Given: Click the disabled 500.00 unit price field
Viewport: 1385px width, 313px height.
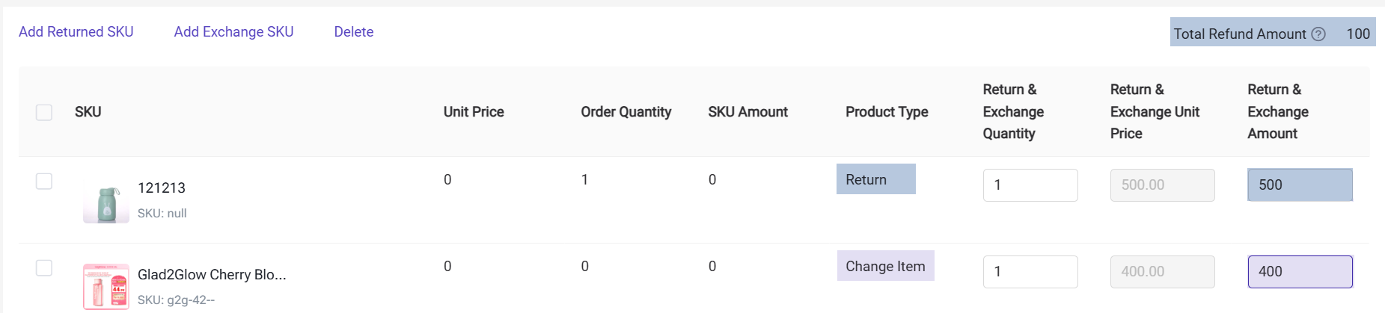Looking at the screenshot, I should 1162,185.
